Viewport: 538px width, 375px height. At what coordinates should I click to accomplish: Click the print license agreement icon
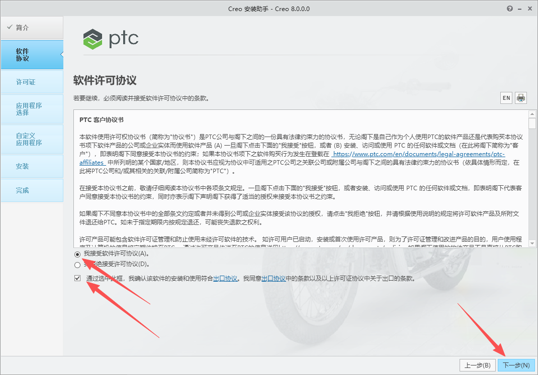click(x=521, y=97)
